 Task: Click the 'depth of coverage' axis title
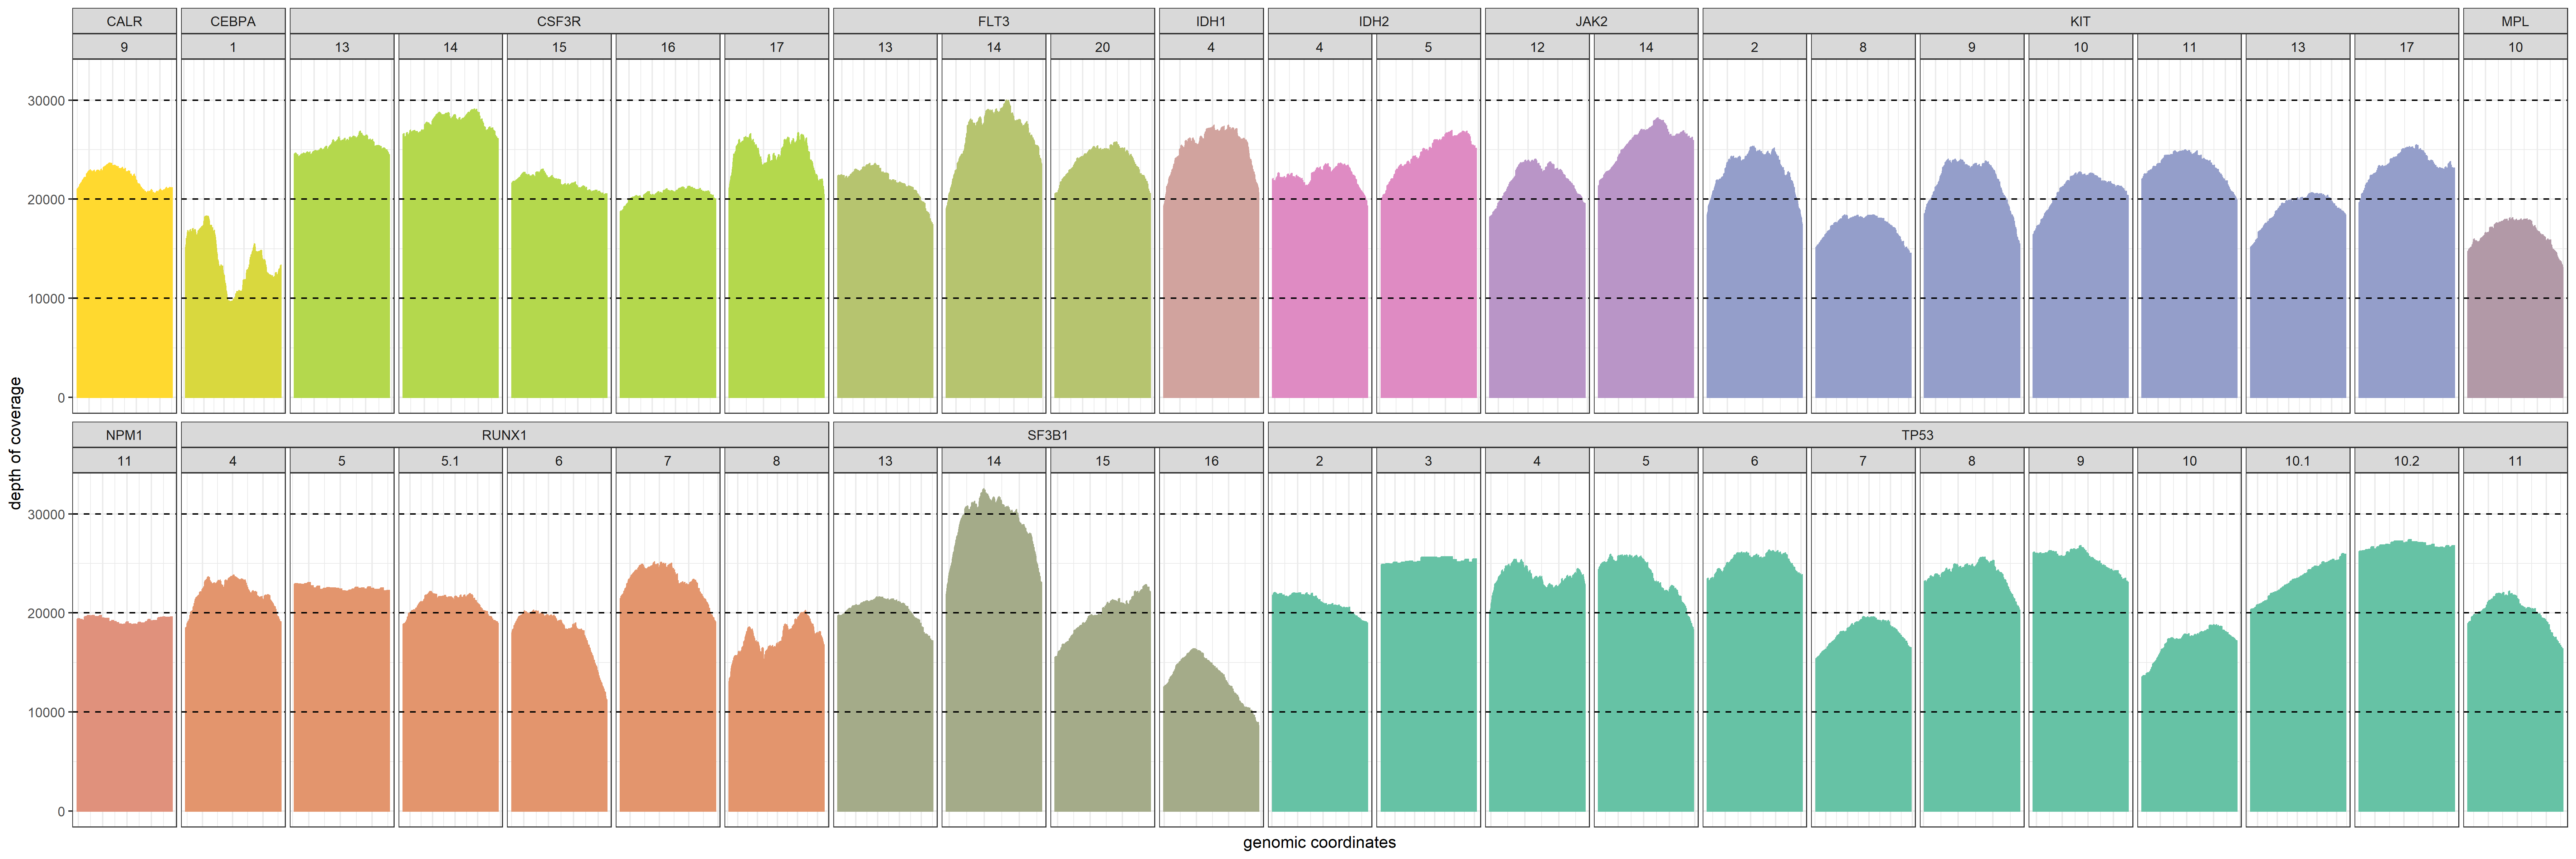point(15,443)
